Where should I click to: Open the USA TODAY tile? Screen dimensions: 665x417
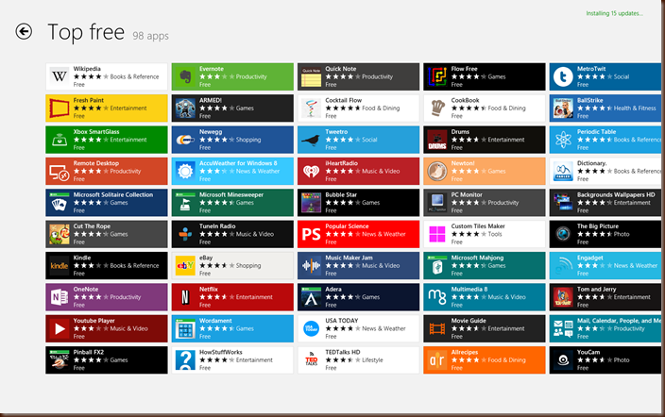358,328
